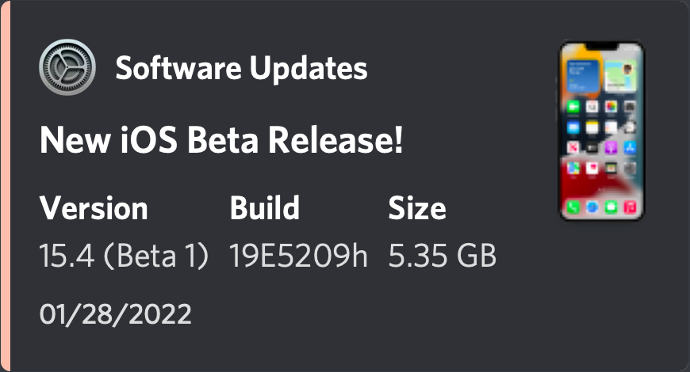Image resolution: width=690 pixels, height=372 pixels.
Task: Click the Software Updates gear icon
Action: click(67, 68)
